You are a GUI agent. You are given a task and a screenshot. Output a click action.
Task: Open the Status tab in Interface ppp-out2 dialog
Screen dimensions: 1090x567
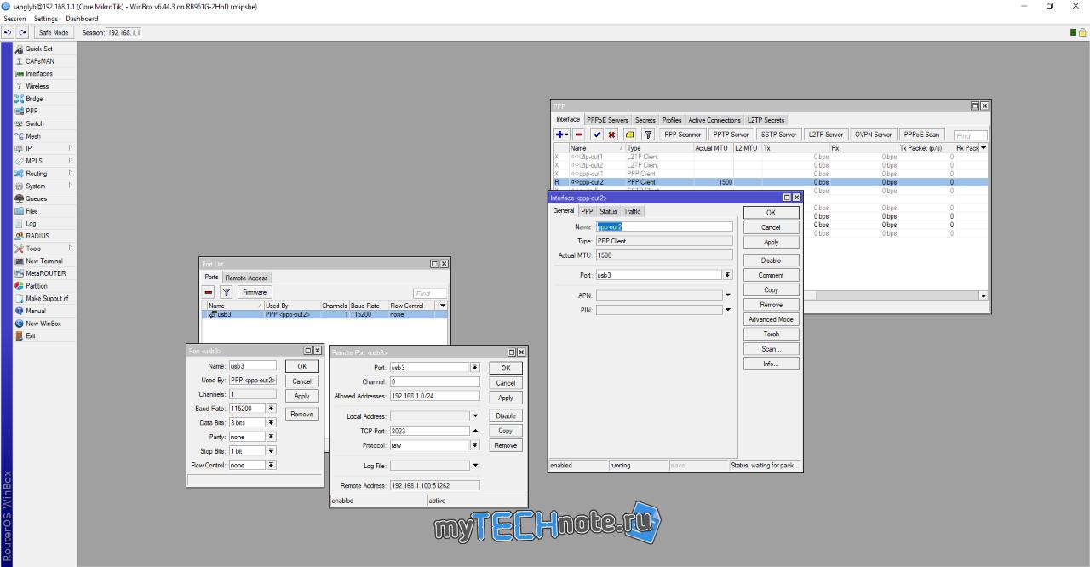(608, 211)
